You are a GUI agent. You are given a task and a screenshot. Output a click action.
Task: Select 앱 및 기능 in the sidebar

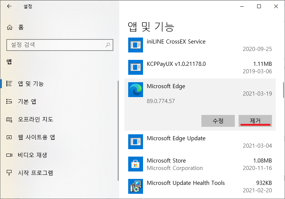(x=59, y=83)
